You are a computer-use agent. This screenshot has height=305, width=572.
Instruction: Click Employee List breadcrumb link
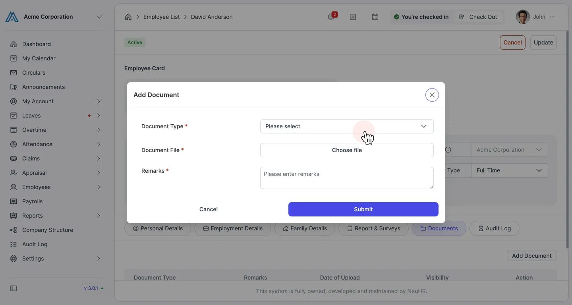(162, 17)
